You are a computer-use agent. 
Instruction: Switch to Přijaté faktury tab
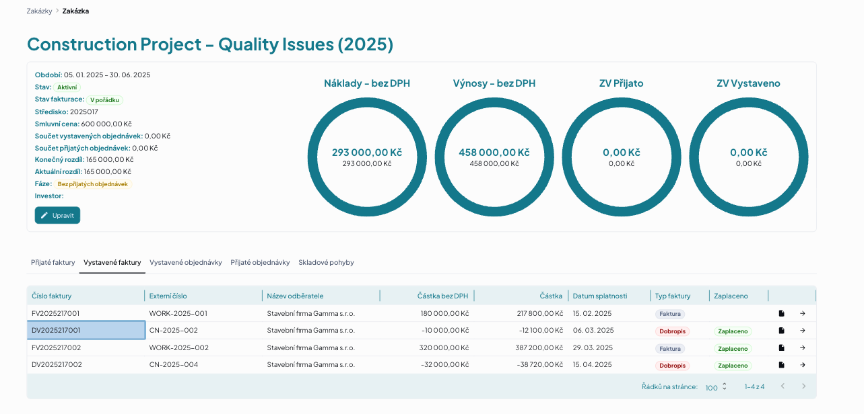[53, 263]
